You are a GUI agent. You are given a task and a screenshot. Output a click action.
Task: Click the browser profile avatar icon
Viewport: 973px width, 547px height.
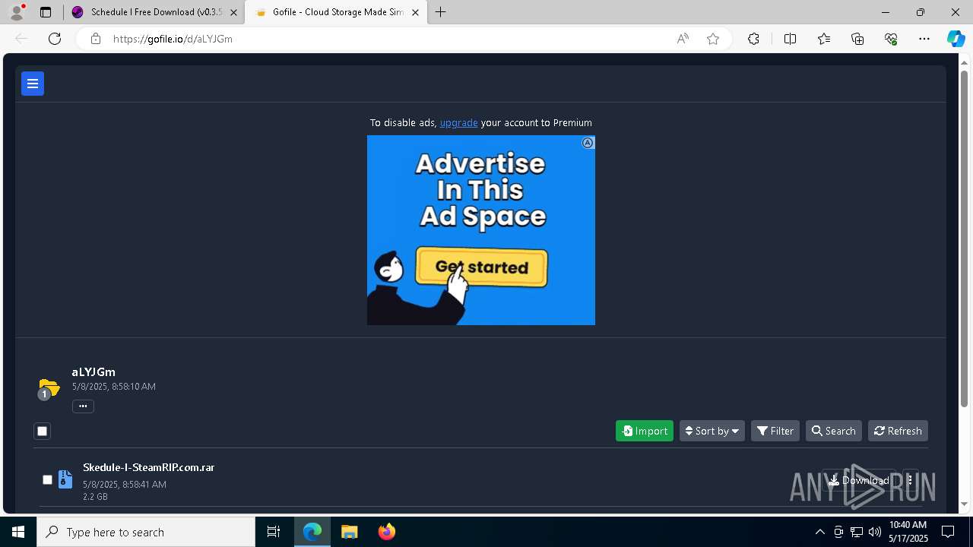coord(17,12)
